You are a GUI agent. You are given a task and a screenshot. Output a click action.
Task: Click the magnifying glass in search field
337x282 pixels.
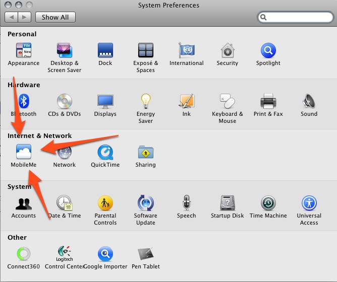[263, 17]
